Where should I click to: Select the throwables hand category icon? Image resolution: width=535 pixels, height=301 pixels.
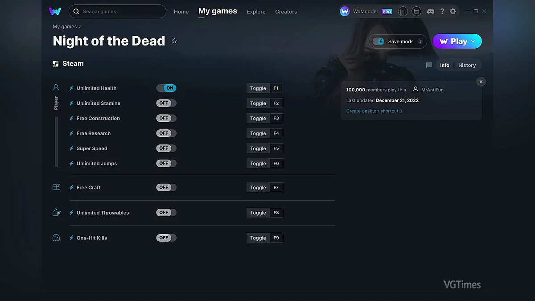tap(56, 213)
